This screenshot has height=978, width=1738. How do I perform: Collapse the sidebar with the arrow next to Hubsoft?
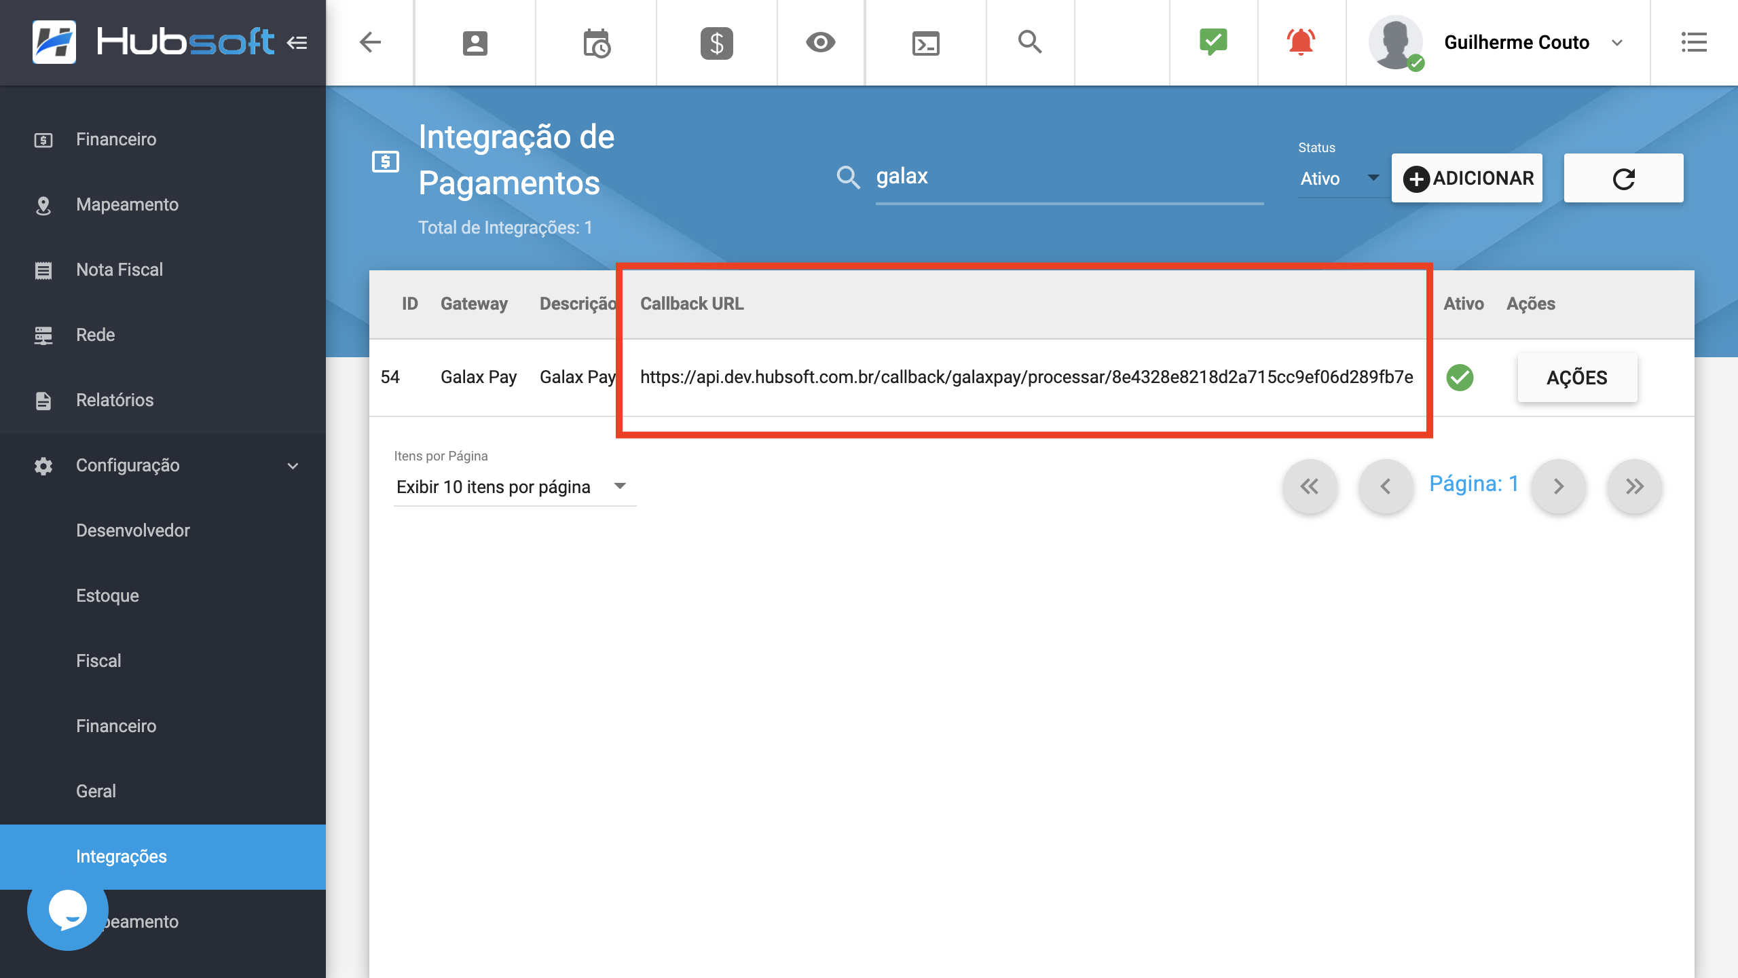pos(297,42)
